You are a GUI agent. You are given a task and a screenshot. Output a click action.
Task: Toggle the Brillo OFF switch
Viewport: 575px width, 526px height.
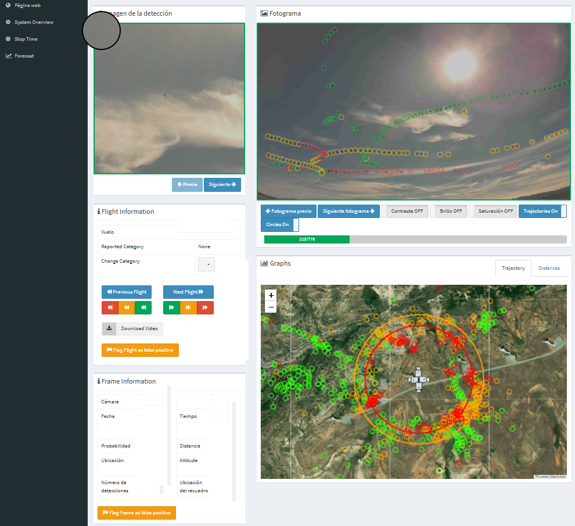[448, 211]
